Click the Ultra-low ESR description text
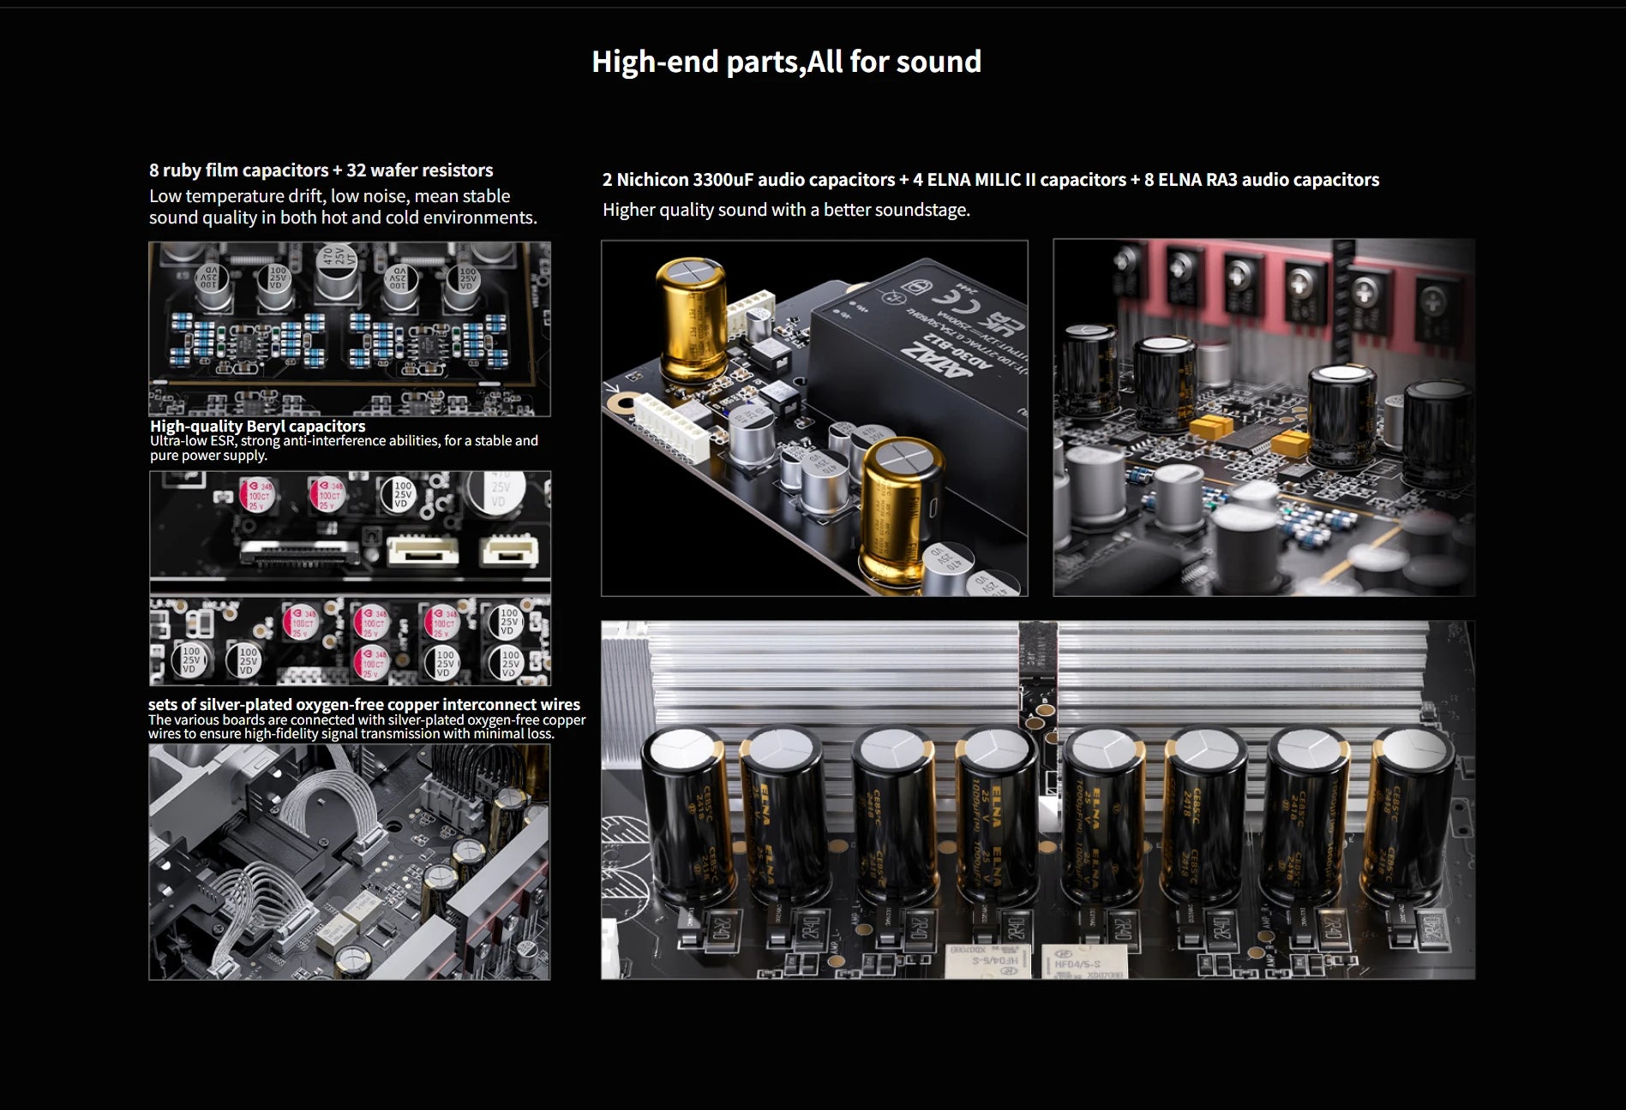The width and height of the screenshot is (1626, 1110). tap(343, 447)
